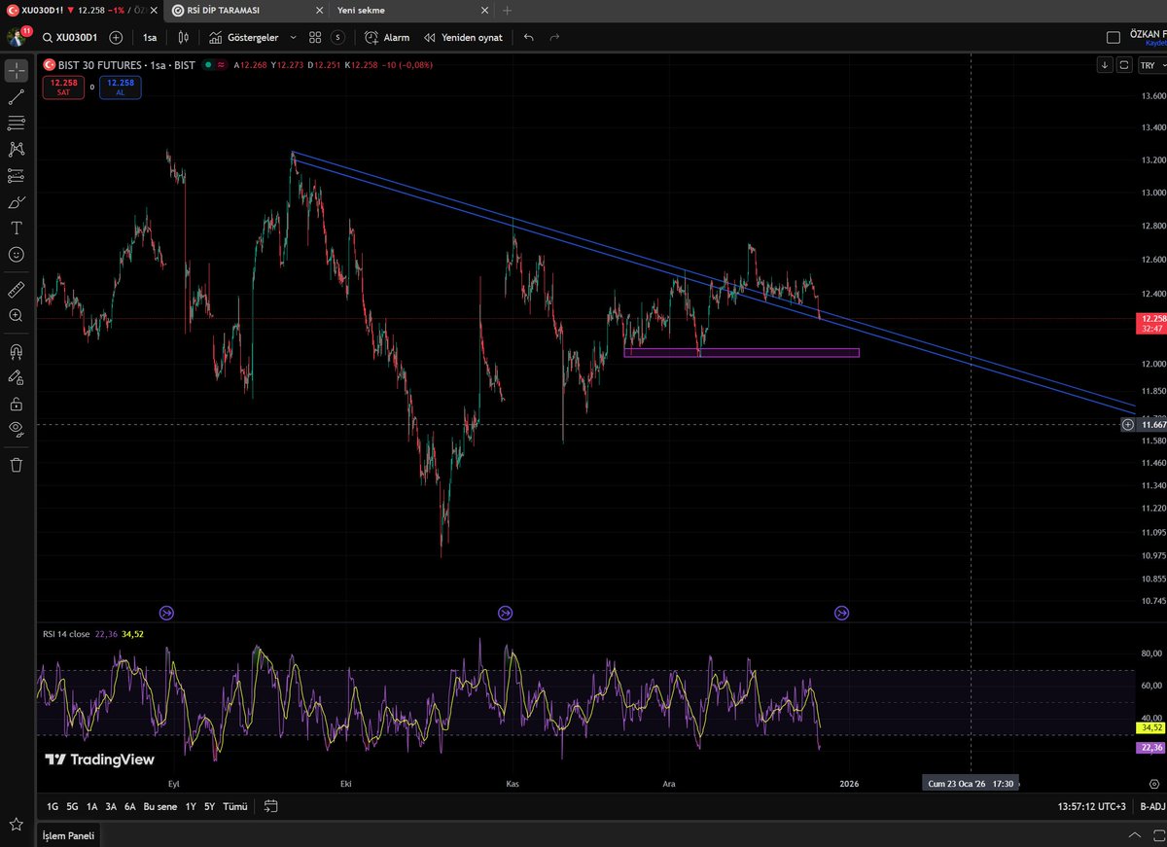Screen dimensions: 1167x847
Task: Click the pink data mode indicator icon
Action: pos(221,65)
